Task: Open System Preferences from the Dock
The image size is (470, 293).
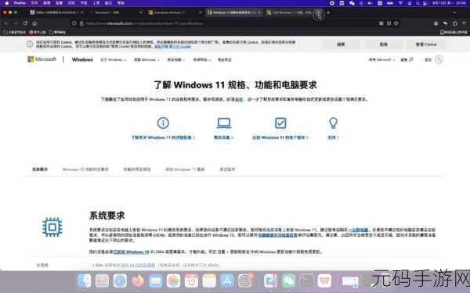Action: tap(245, 280)
